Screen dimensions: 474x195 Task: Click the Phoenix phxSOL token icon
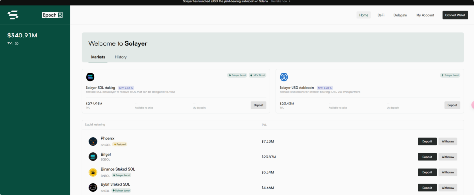tap(93, 141)
